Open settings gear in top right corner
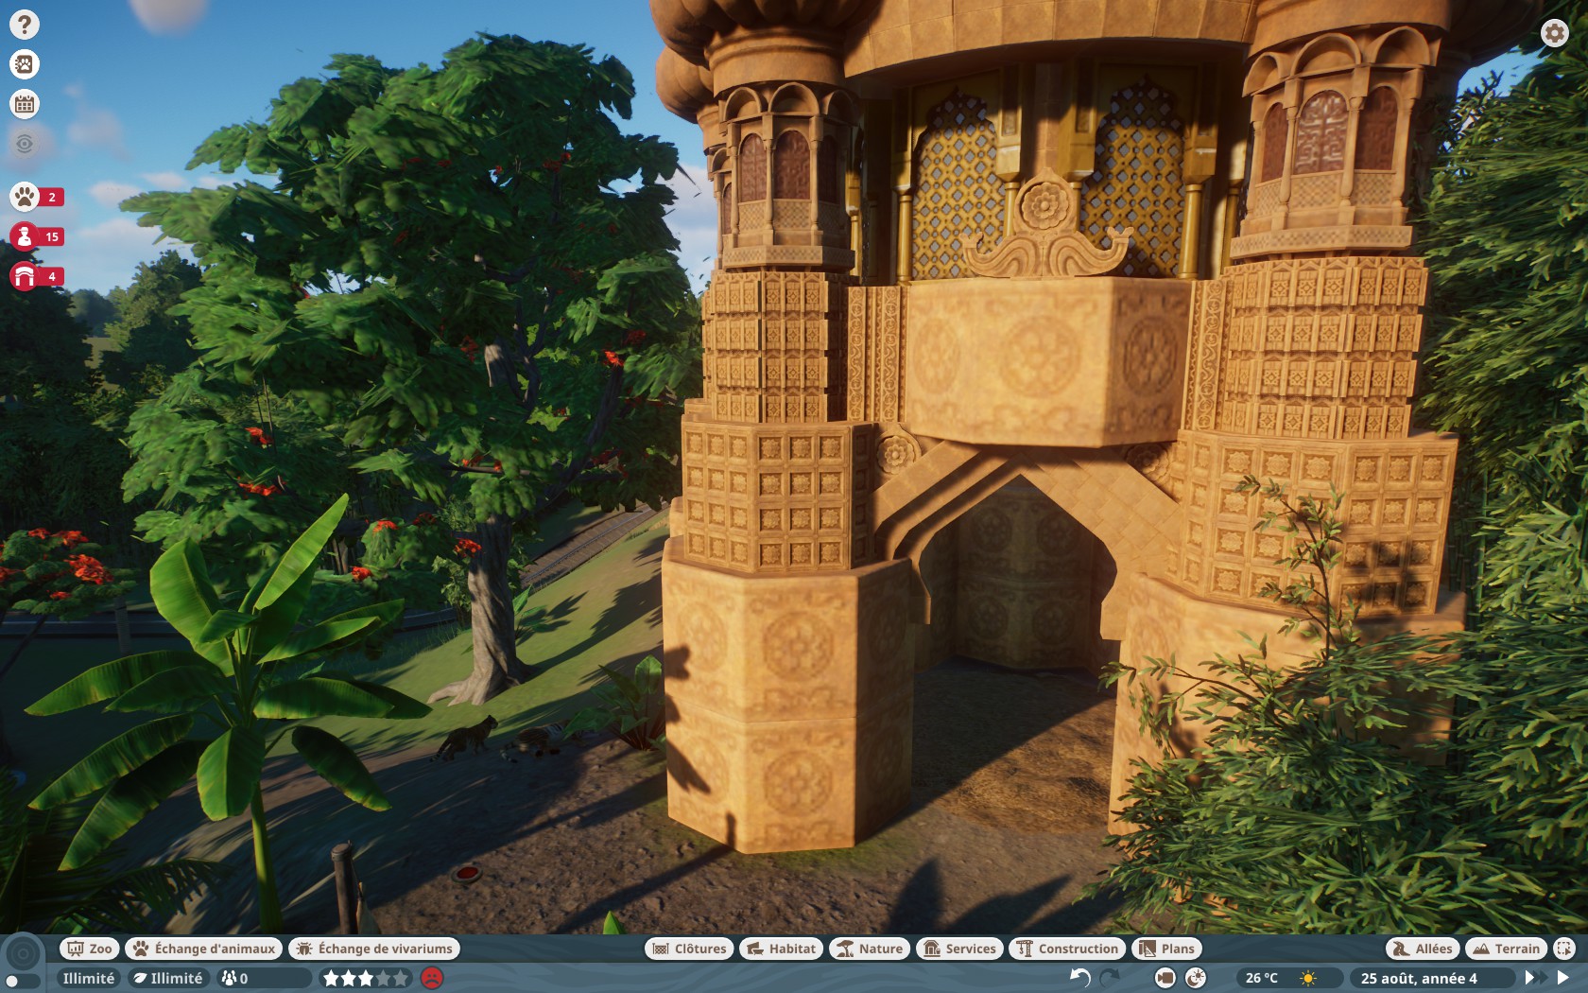 coord(1555,33)
